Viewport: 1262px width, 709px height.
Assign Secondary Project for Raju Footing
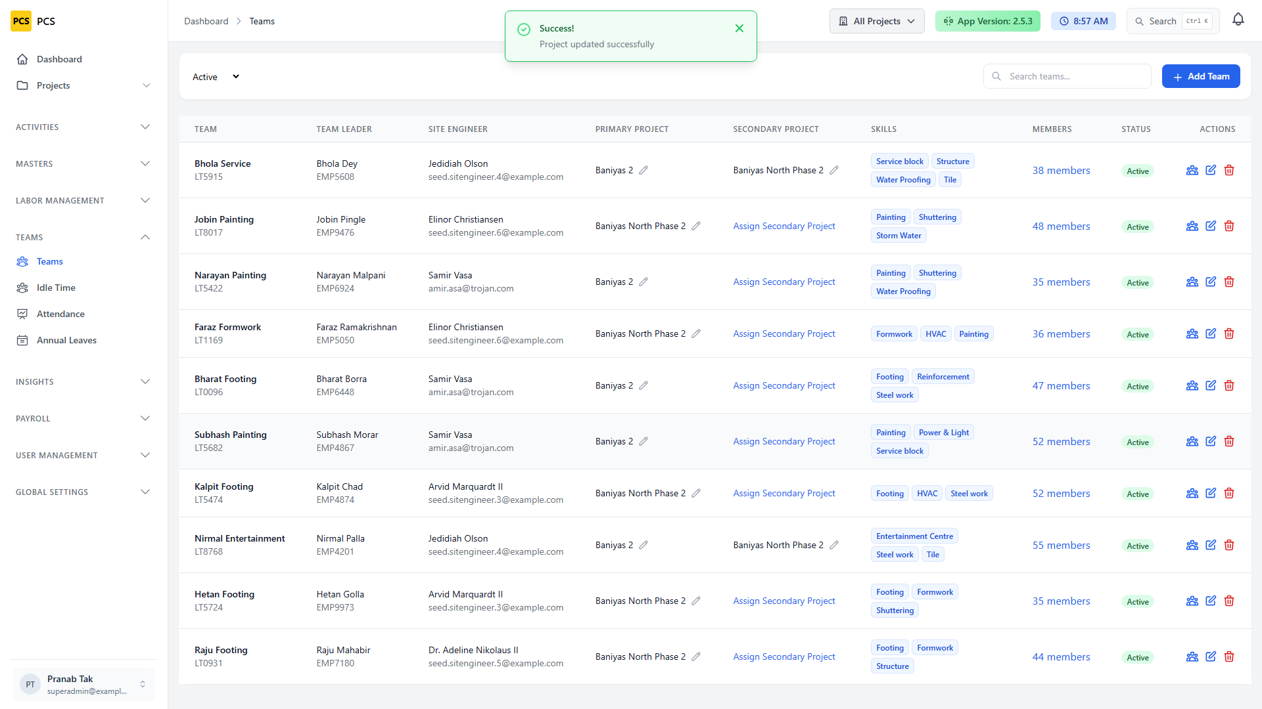tap(784, 656)
